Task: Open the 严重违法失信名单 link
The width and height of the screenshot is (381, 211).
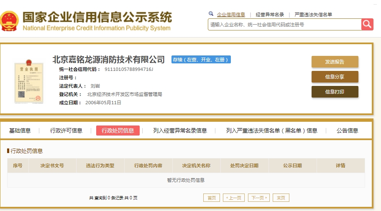Action: coord(313,15)
